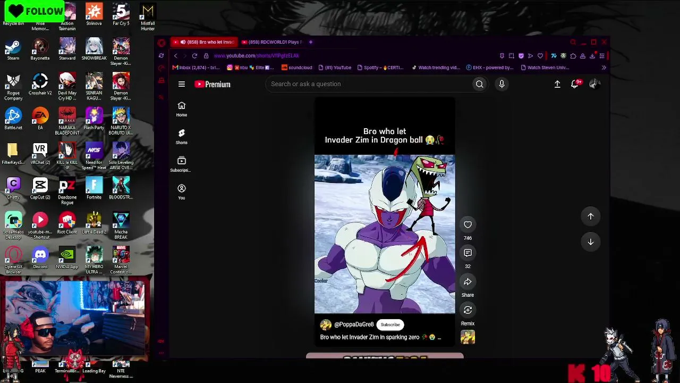Open Shorts in YouTube sidebar
680x383 pixels.
182,137
